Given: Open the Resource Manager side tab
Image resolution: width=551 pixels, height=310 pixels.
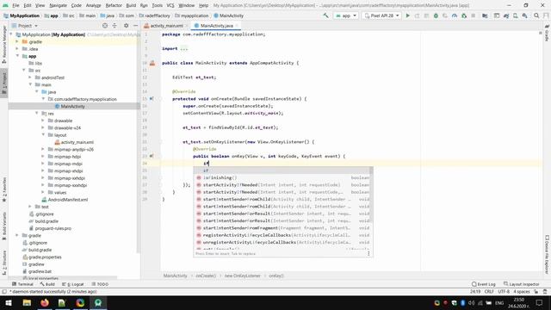Looking at the screenshot, I should [3, 44].
